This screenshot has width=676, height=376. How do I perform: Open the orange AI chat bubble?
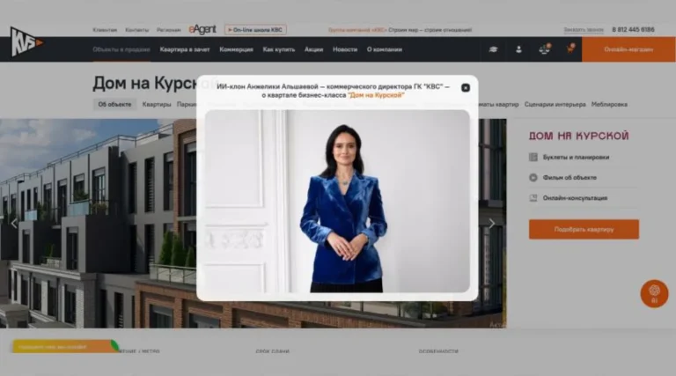pyautogui.click(x=654, y=293)
